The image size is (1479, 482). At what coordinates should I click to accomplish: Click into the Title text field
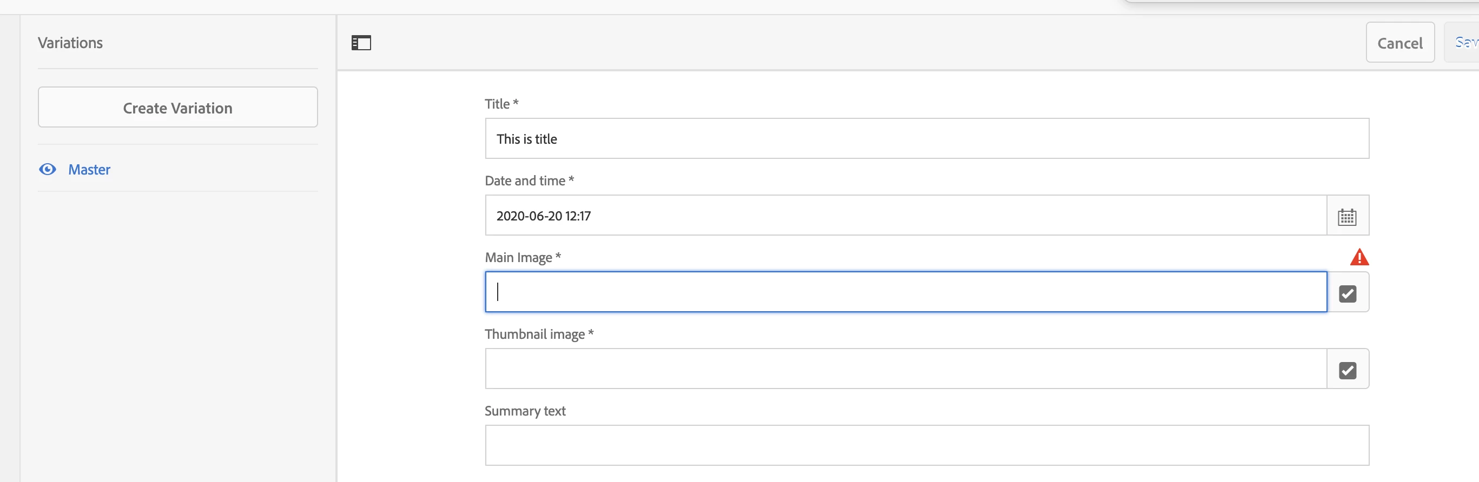tap(926, 139)
